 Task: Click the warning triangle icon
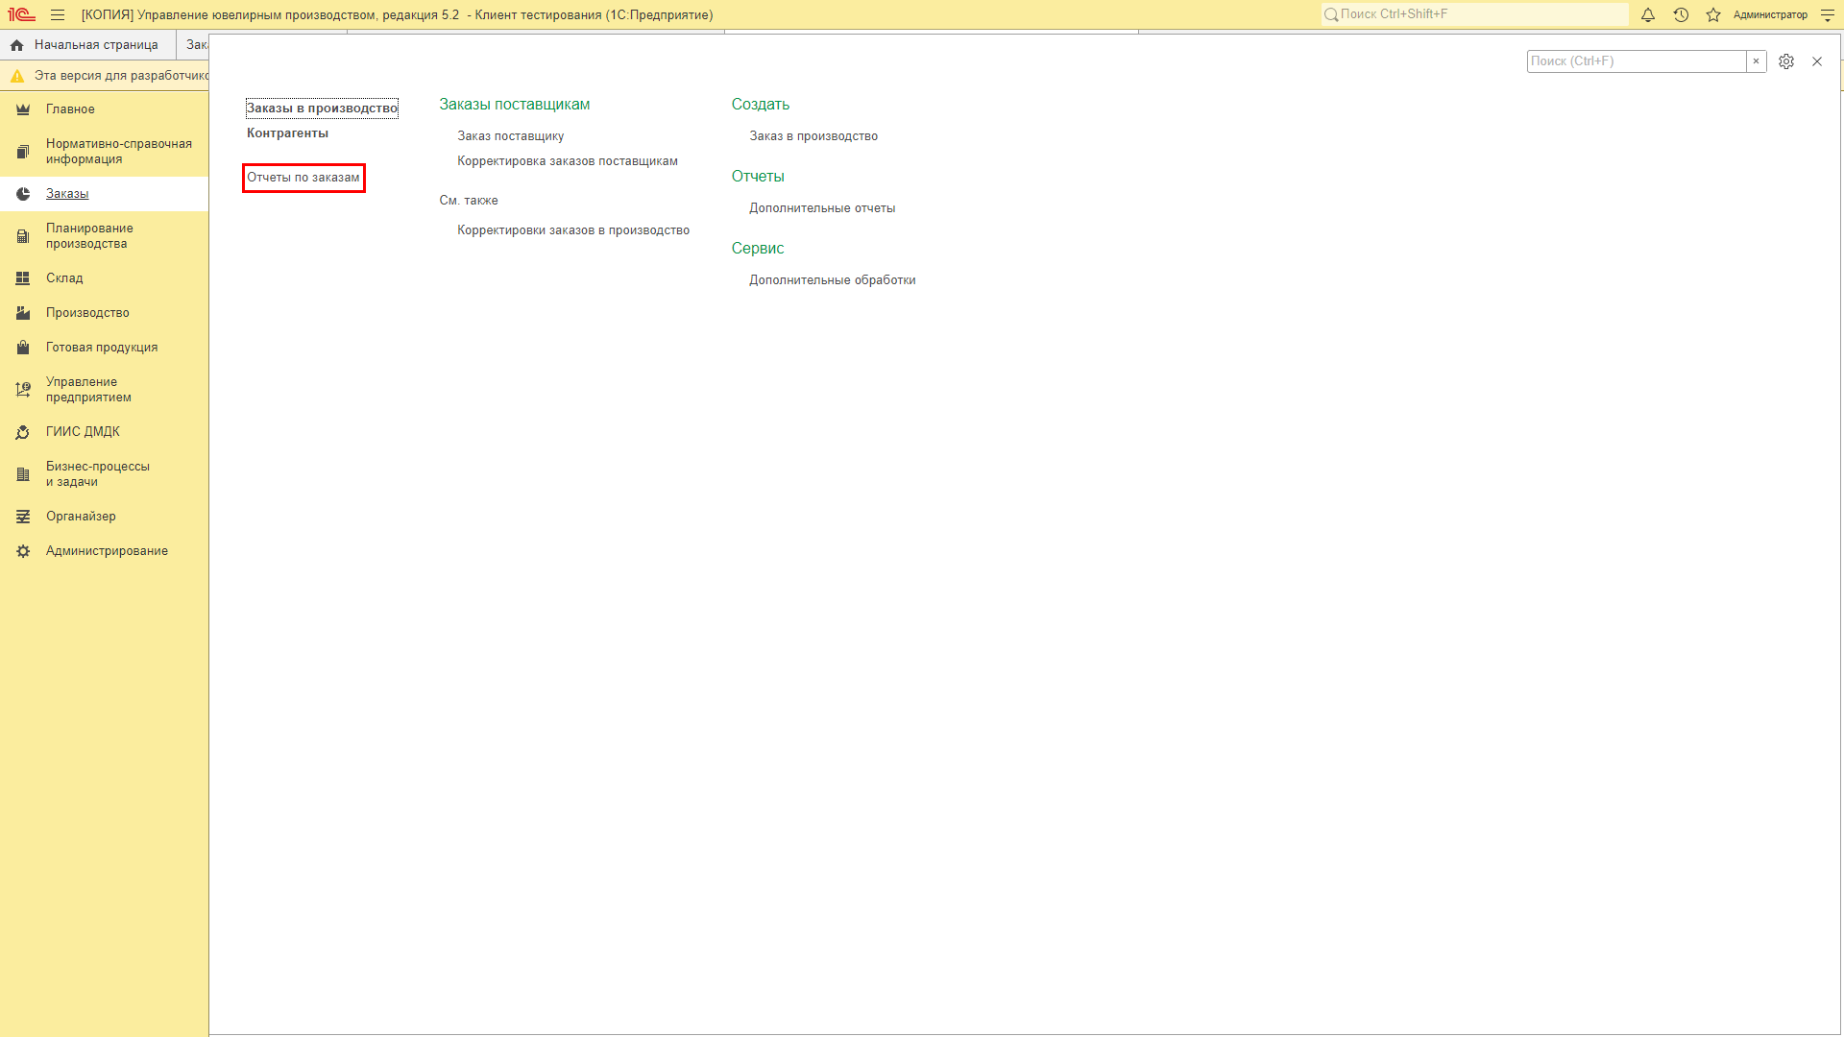17,76
